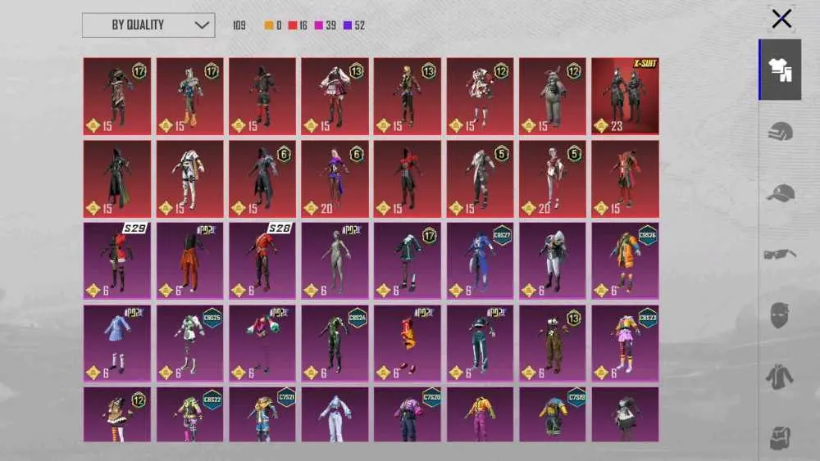Viewport: 820px width, 461px height.
Task: Select the teal tracksuit outfit on purple card
Action: [480, 344]
